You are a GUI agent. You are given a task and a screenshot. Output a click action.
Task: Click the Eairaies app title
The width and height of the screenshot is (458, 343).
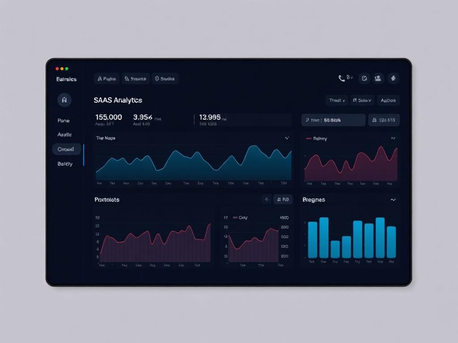66,79
